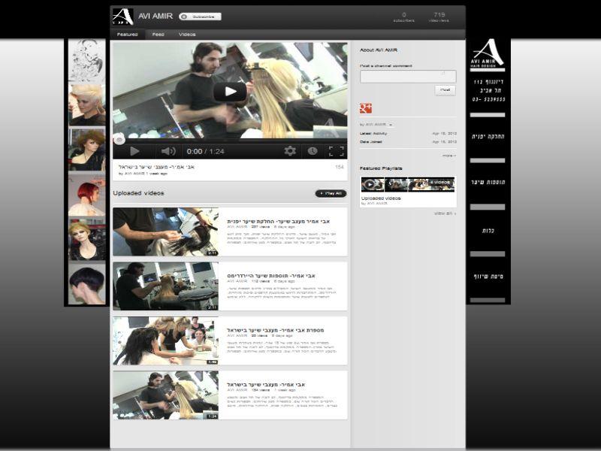
Task: Click the title of the fourth uploaded video
Action: tap(266, 384)
